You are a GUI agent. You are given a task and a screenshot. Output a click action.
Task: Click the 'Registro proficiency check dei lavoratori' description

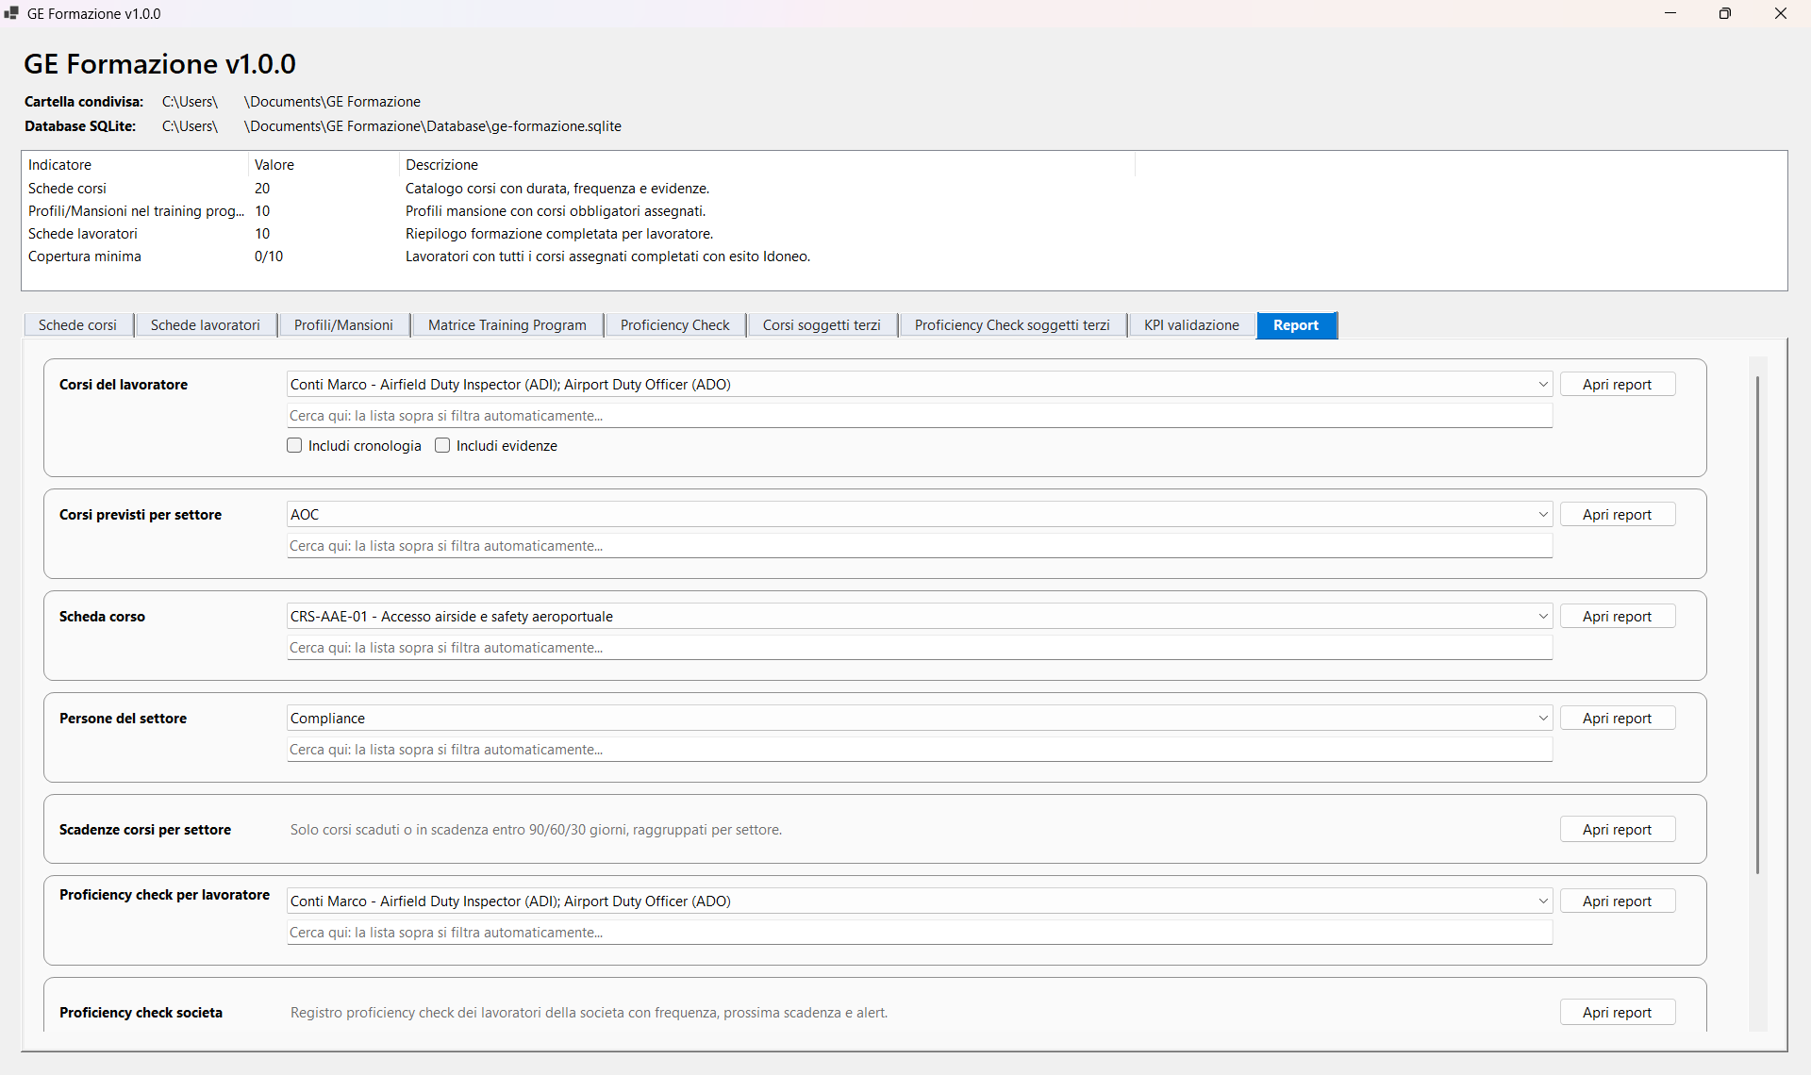click(589, 1013)
